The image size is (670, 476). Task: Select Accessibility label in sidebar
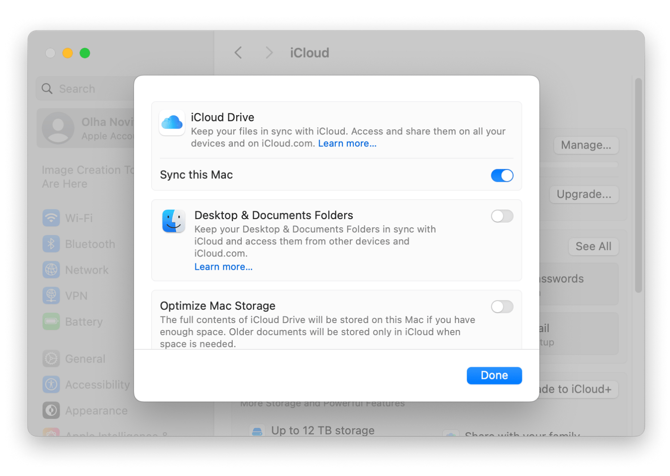(97, 385)
